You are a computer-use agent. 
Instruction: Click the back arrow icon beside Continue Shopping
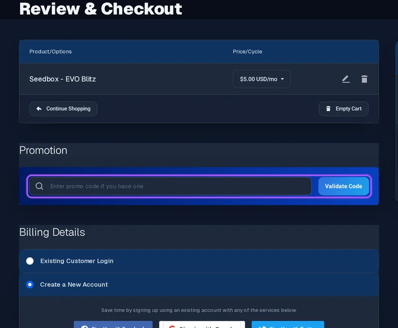pos(39,109)
